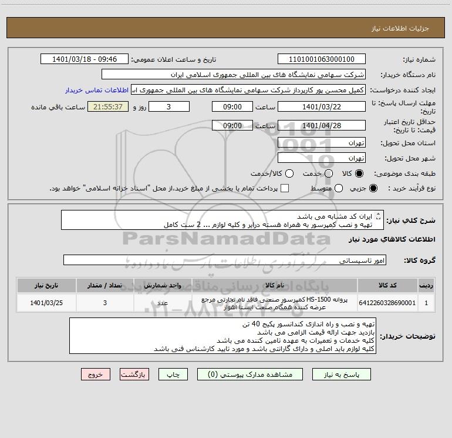The width and height of the screenshot is (452, 438).
Task: Click the ردیف column header
Action: click(426, 285)
